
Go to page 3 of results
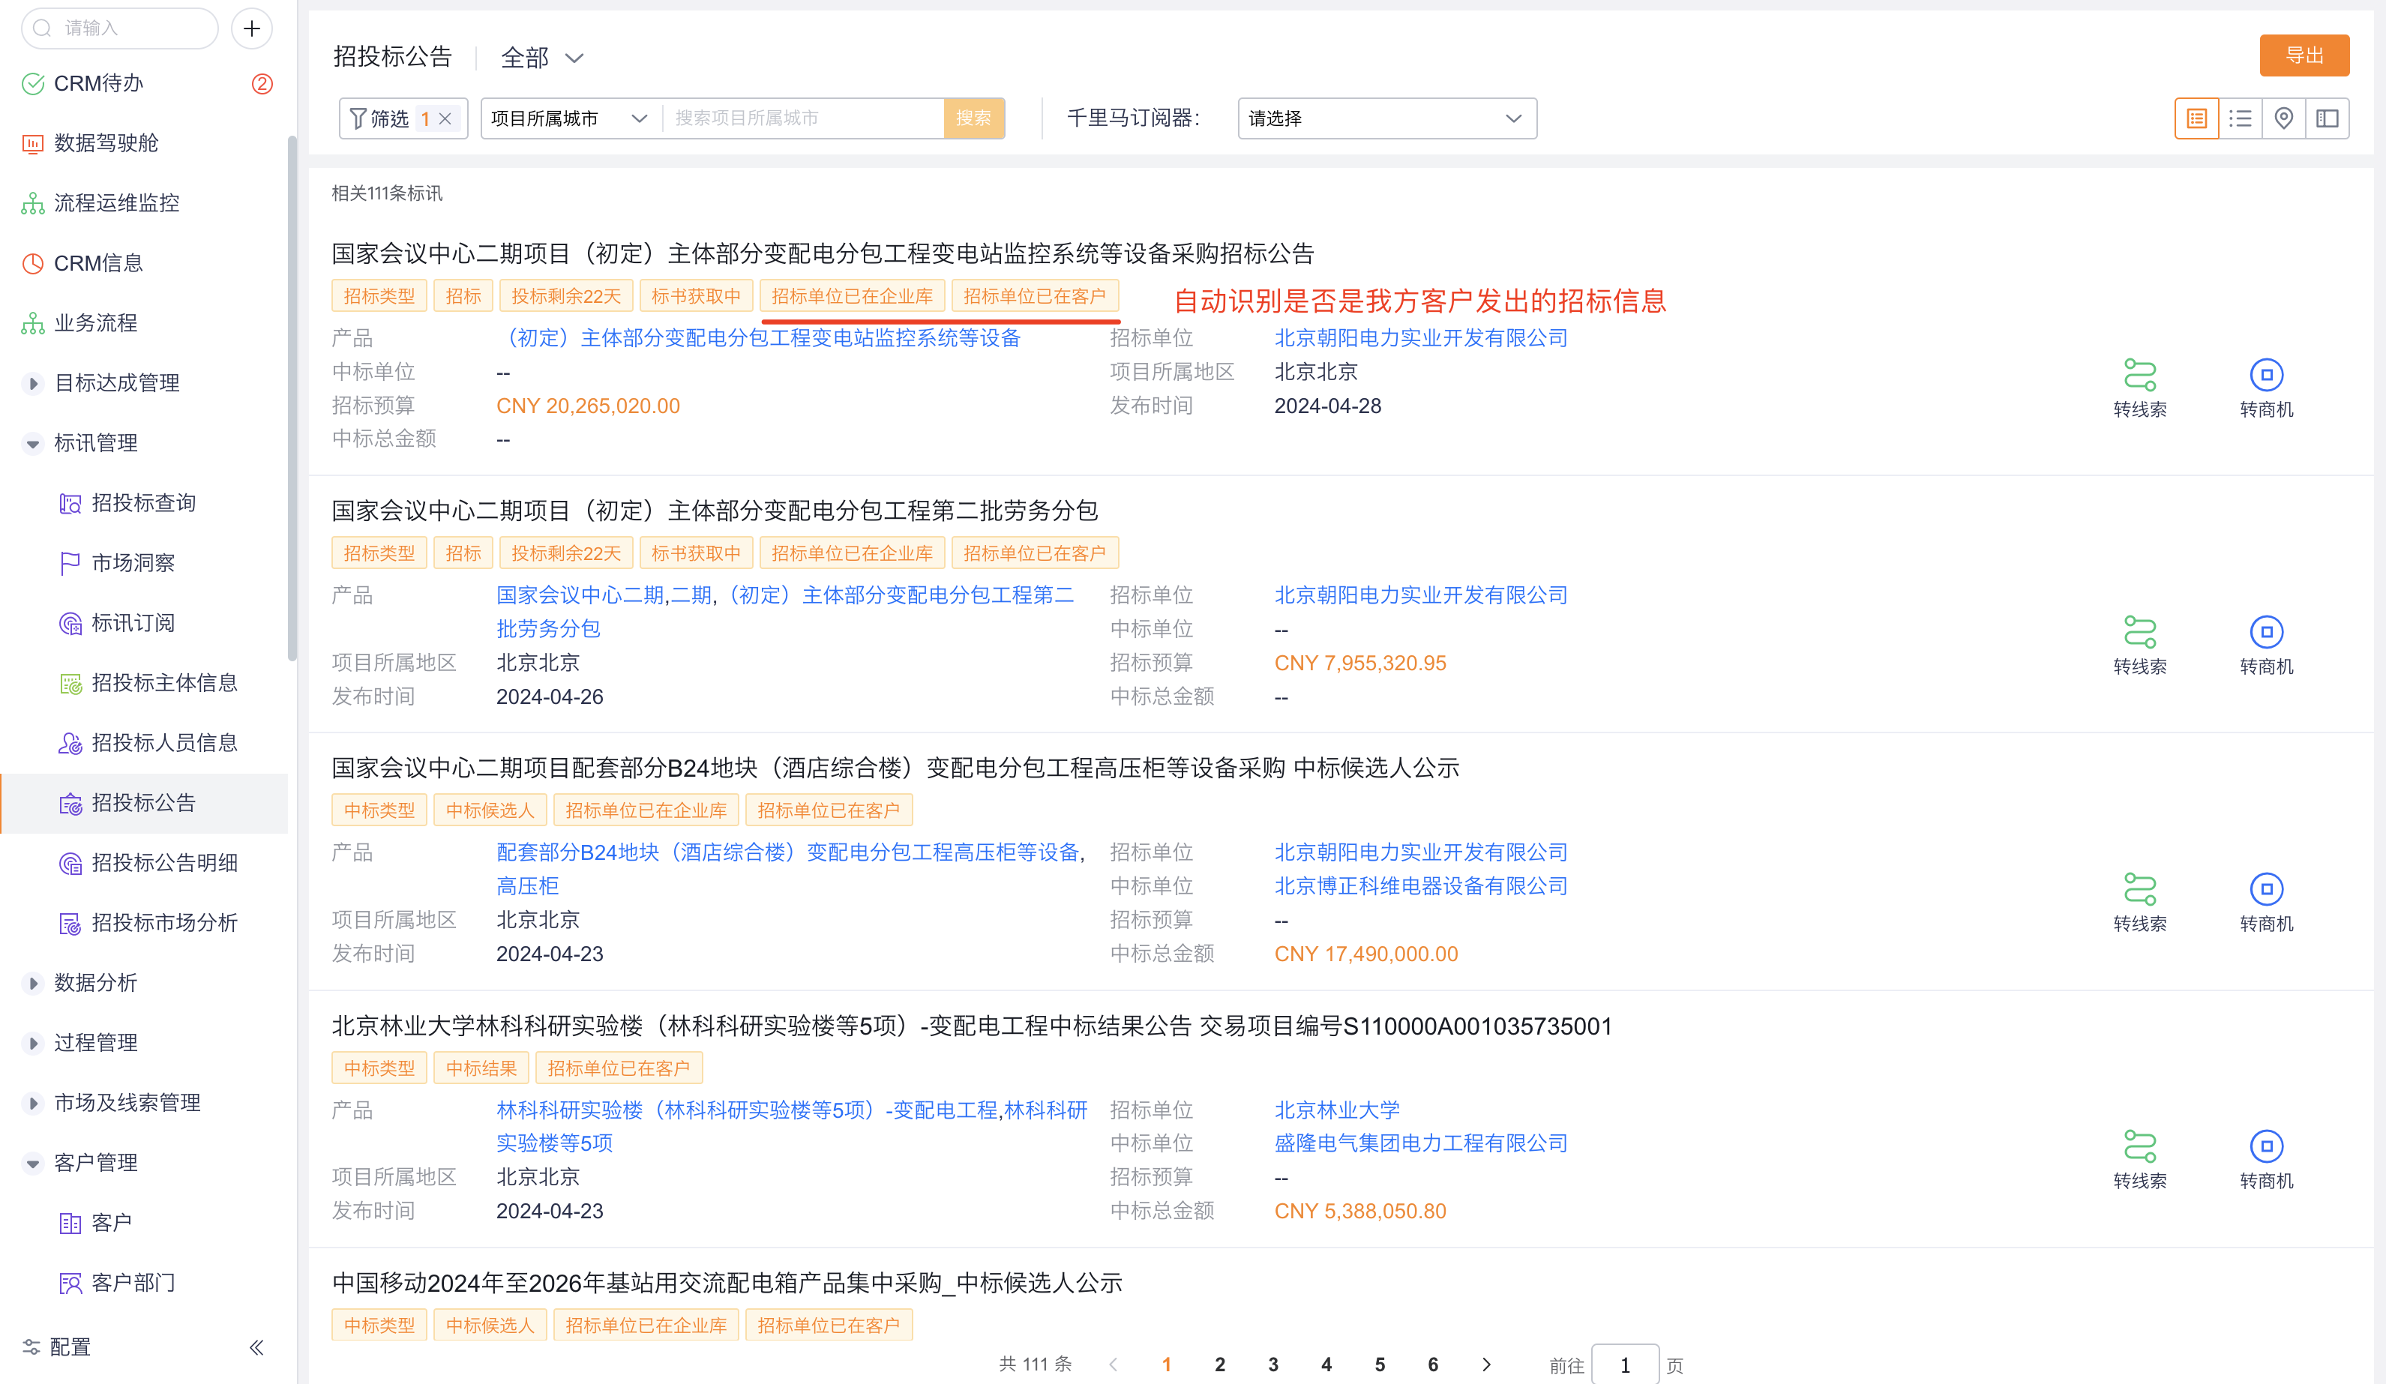(x=1273, y=1364)
